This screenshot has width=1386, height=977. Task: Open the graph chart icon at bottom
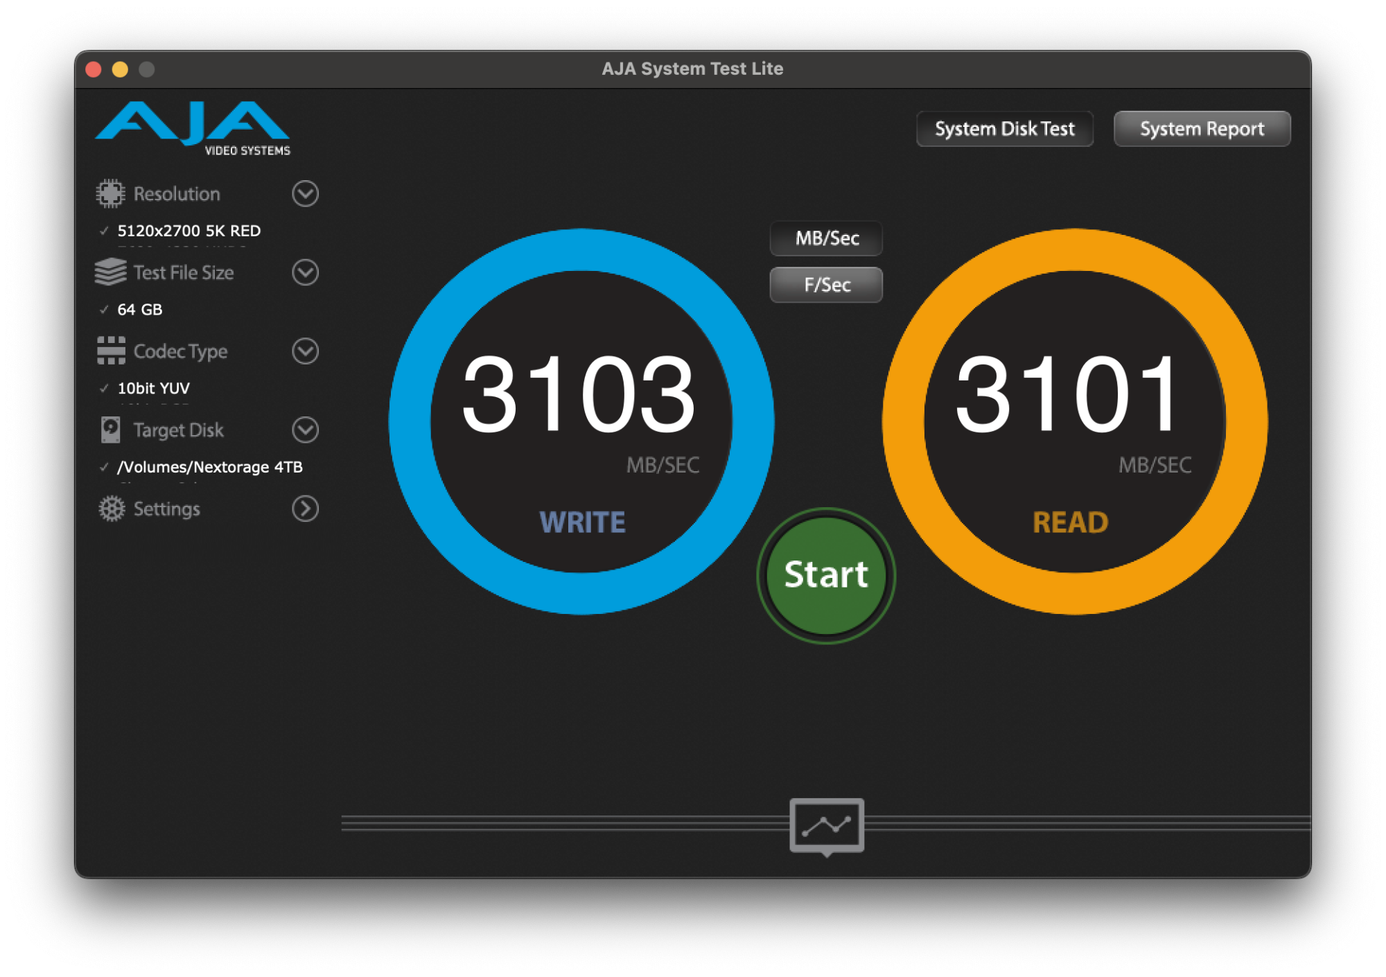coord(826,825)
